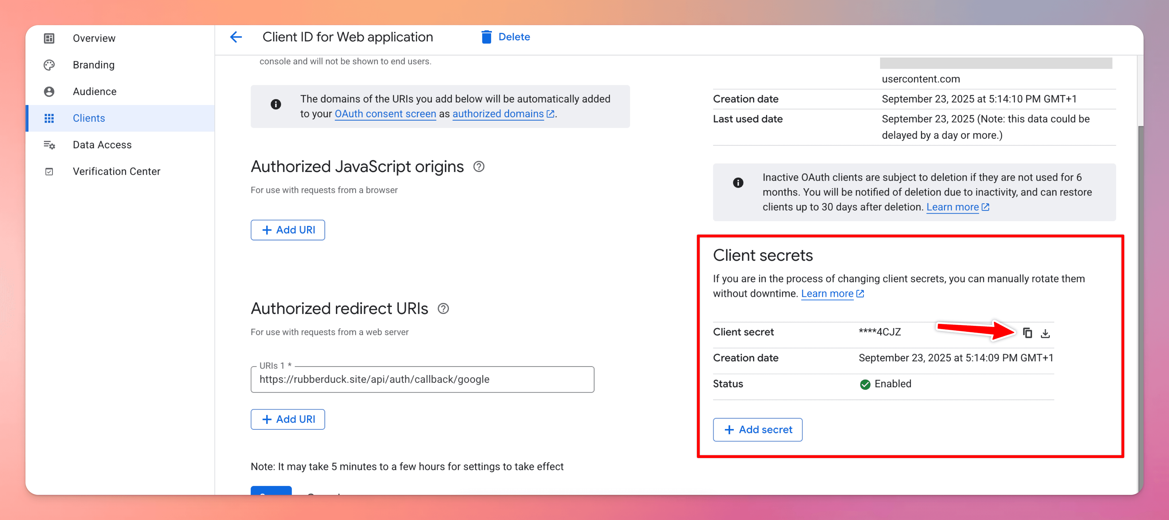Viewport: 1169px width, 520px height.
Task: Click the Data Access settings icon
Action: coord(49,145)
